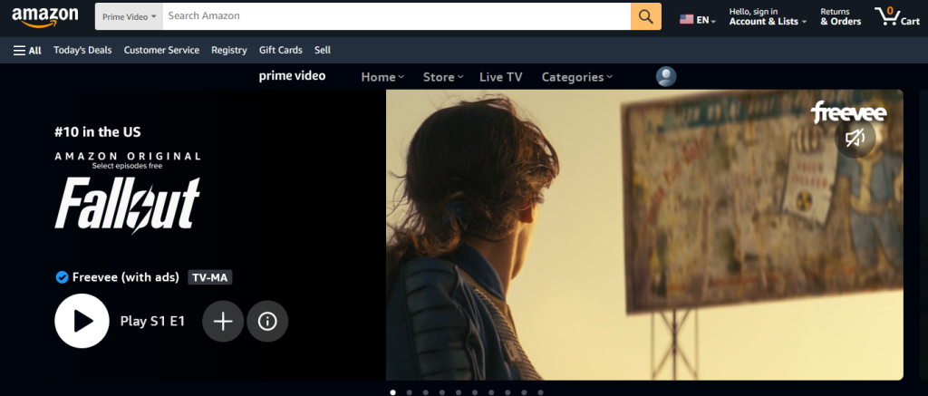
Task: Click the orange search magnifier button
Action: 645,16
